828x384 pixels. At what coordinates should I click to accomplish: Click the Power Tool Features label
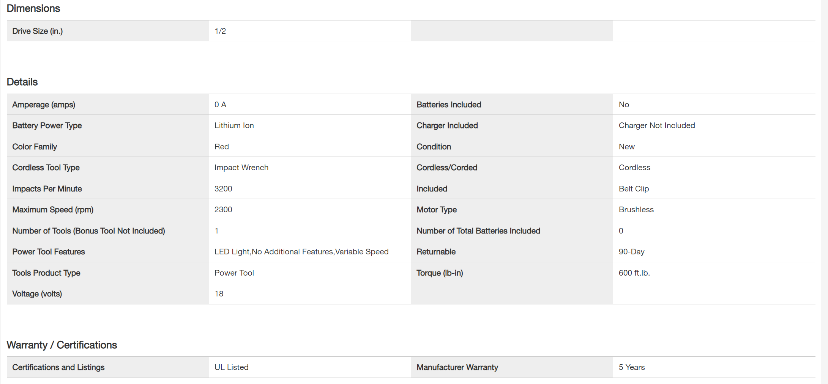(x=49, y=252)
